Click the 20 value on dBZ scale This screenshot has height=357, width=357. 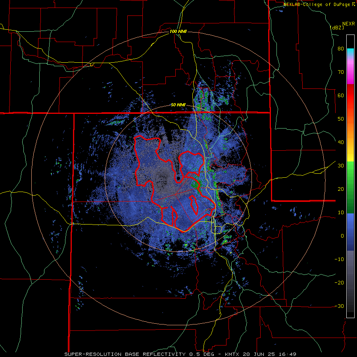[341, 189]
